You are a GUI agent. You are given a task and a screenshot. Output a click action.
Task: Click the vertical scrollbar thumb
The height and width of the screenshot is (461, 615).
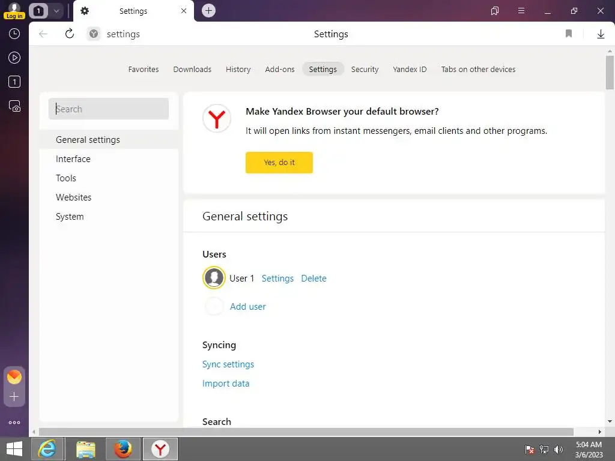tap(610, 73)
